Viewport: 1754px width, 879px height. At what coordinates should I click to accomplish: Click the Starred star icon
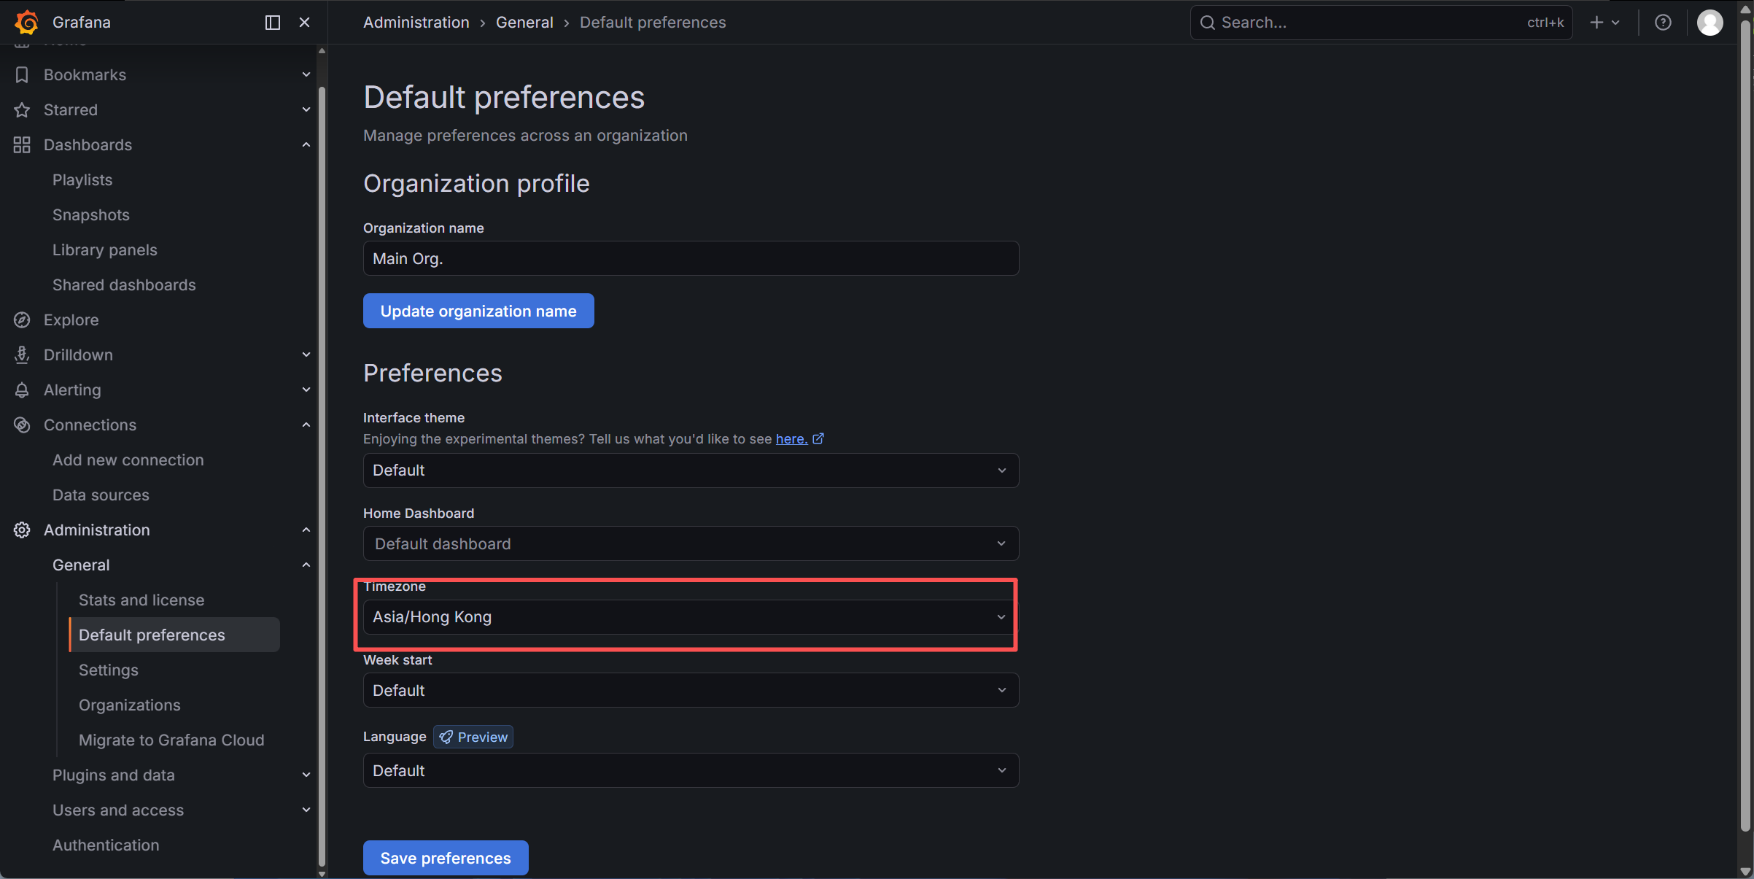click(x=22, y=109)
